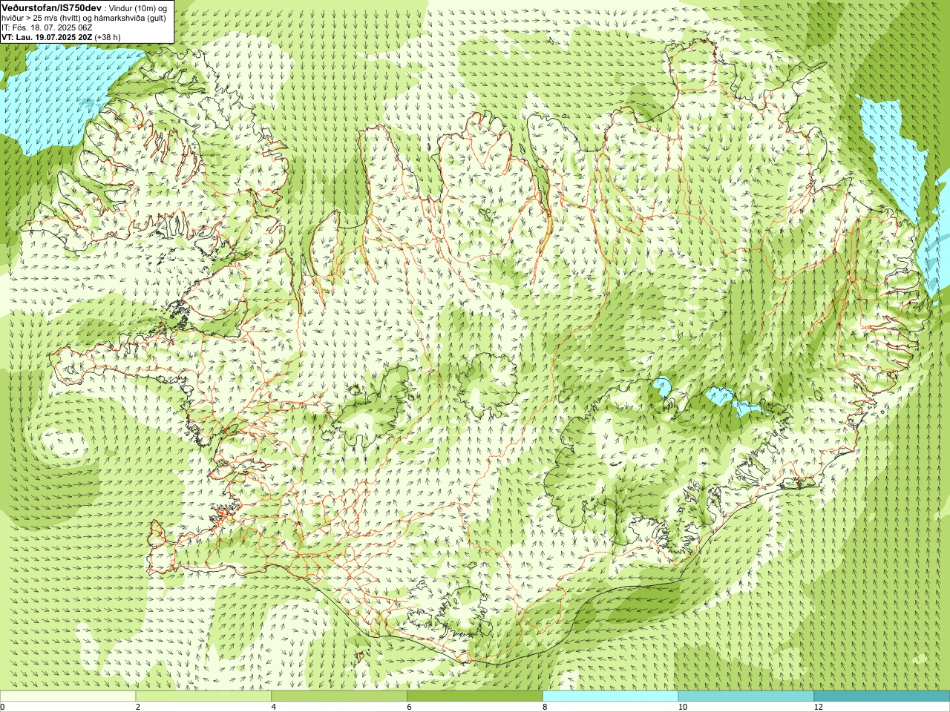Click the Veðurstofan/IS750dev title text

tap(50, 7)
